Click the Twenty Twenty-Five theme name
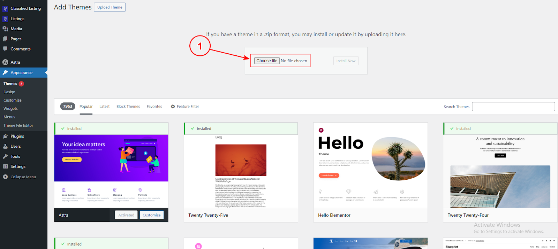Screen dimensions: 558x249 pos(208,216)
